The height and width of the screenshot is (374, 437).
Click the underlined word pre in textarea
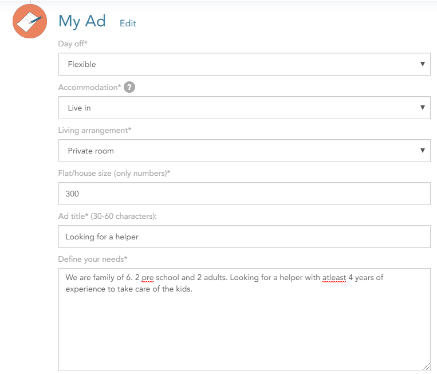point(148,278)
